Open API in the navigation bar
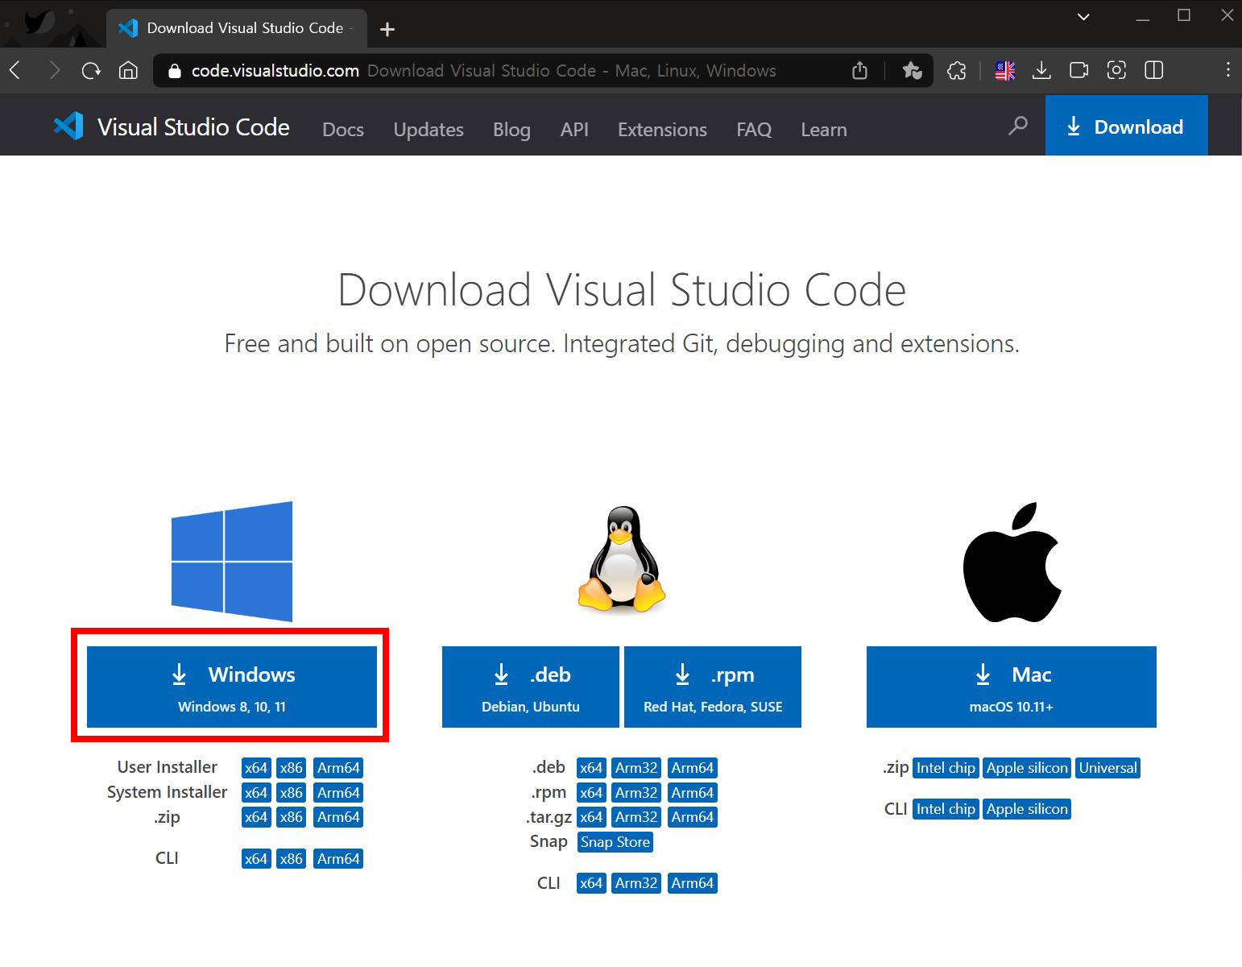The width and height of the screenshot is (1242, 967). point(574,130)
